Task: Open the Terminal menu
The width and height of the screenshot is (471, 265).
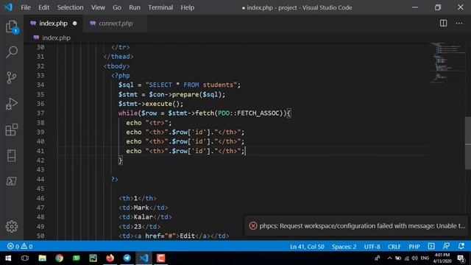Action: pyautogui.click(x=160, y=7)
